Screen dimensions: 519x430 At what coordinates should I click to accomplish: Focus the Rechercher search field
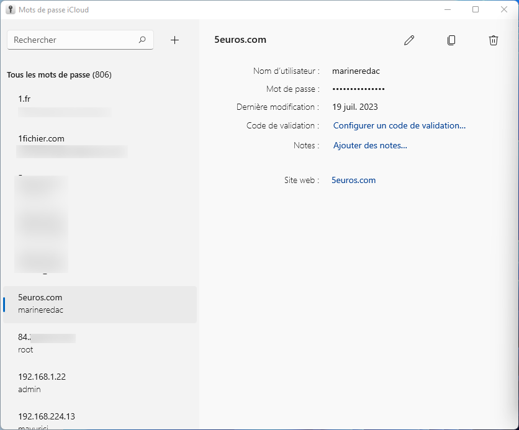click(80, 40)
